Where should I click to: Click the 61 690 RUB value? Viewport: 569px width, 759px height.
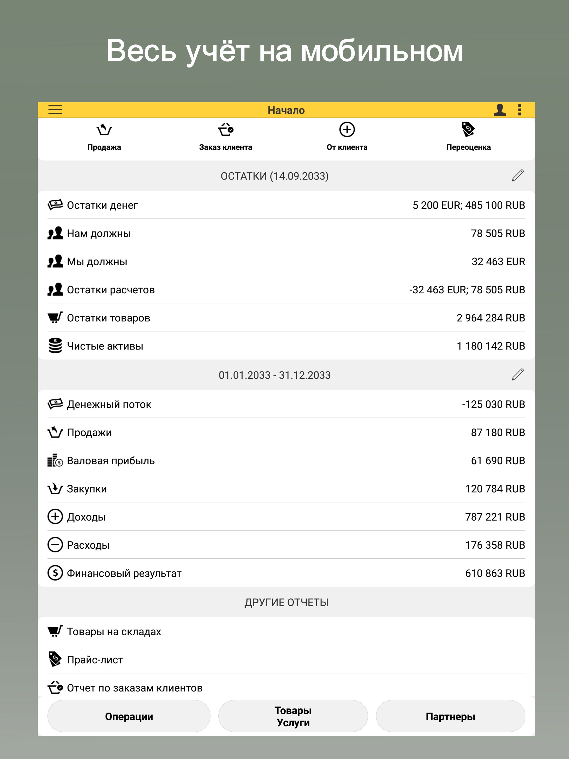tap(498, 460)
